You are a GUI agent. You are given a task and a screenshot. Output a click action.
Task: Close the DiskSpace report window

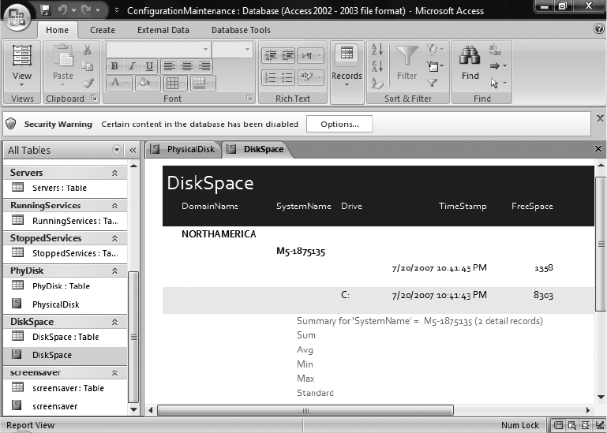tap(598, 149)
